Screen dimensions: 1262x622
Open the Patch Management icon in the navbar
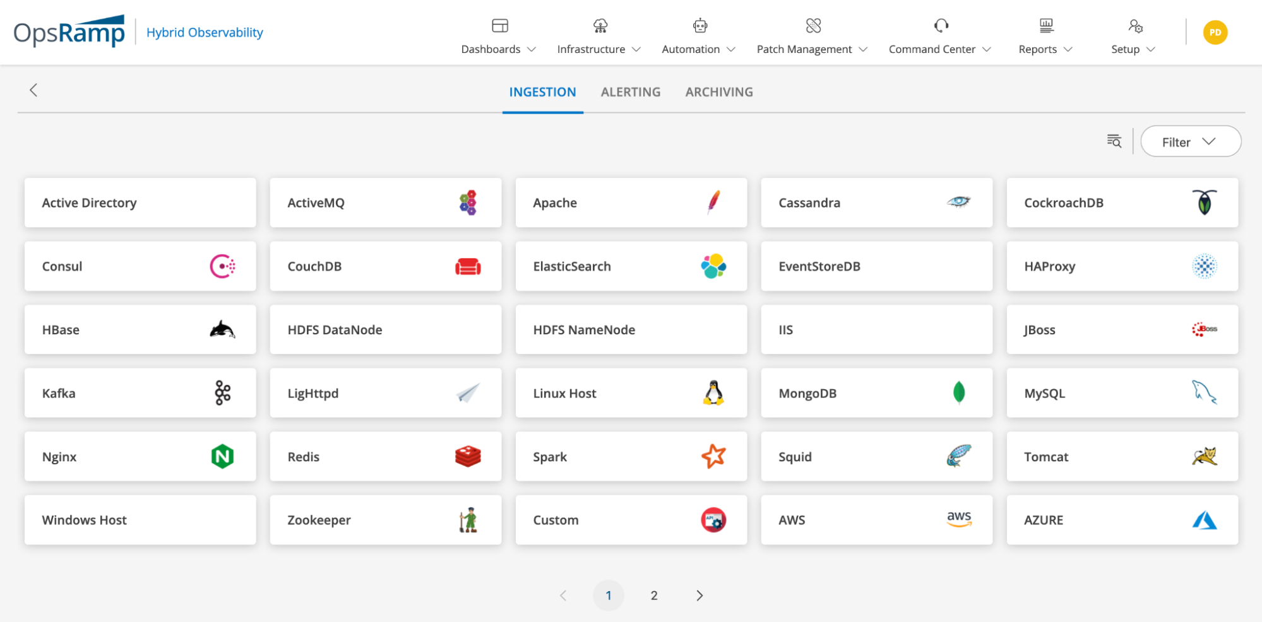pyautogui.click(x=813, y=25)
